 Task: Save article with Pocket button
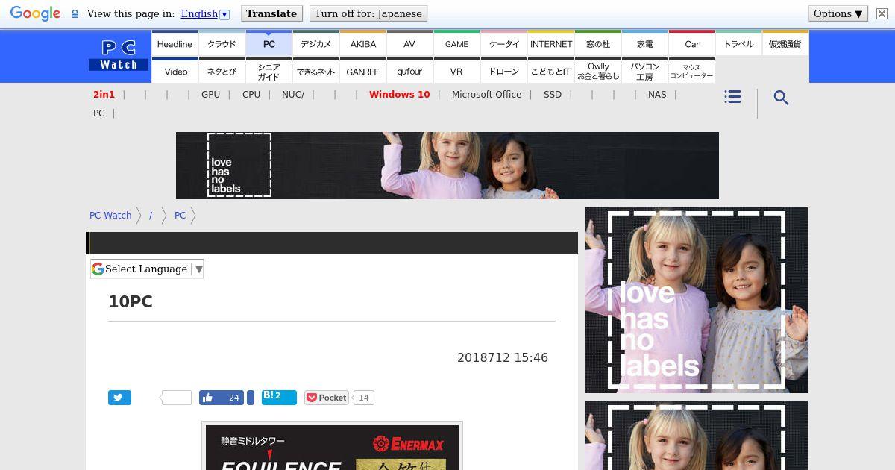point(327,398)
